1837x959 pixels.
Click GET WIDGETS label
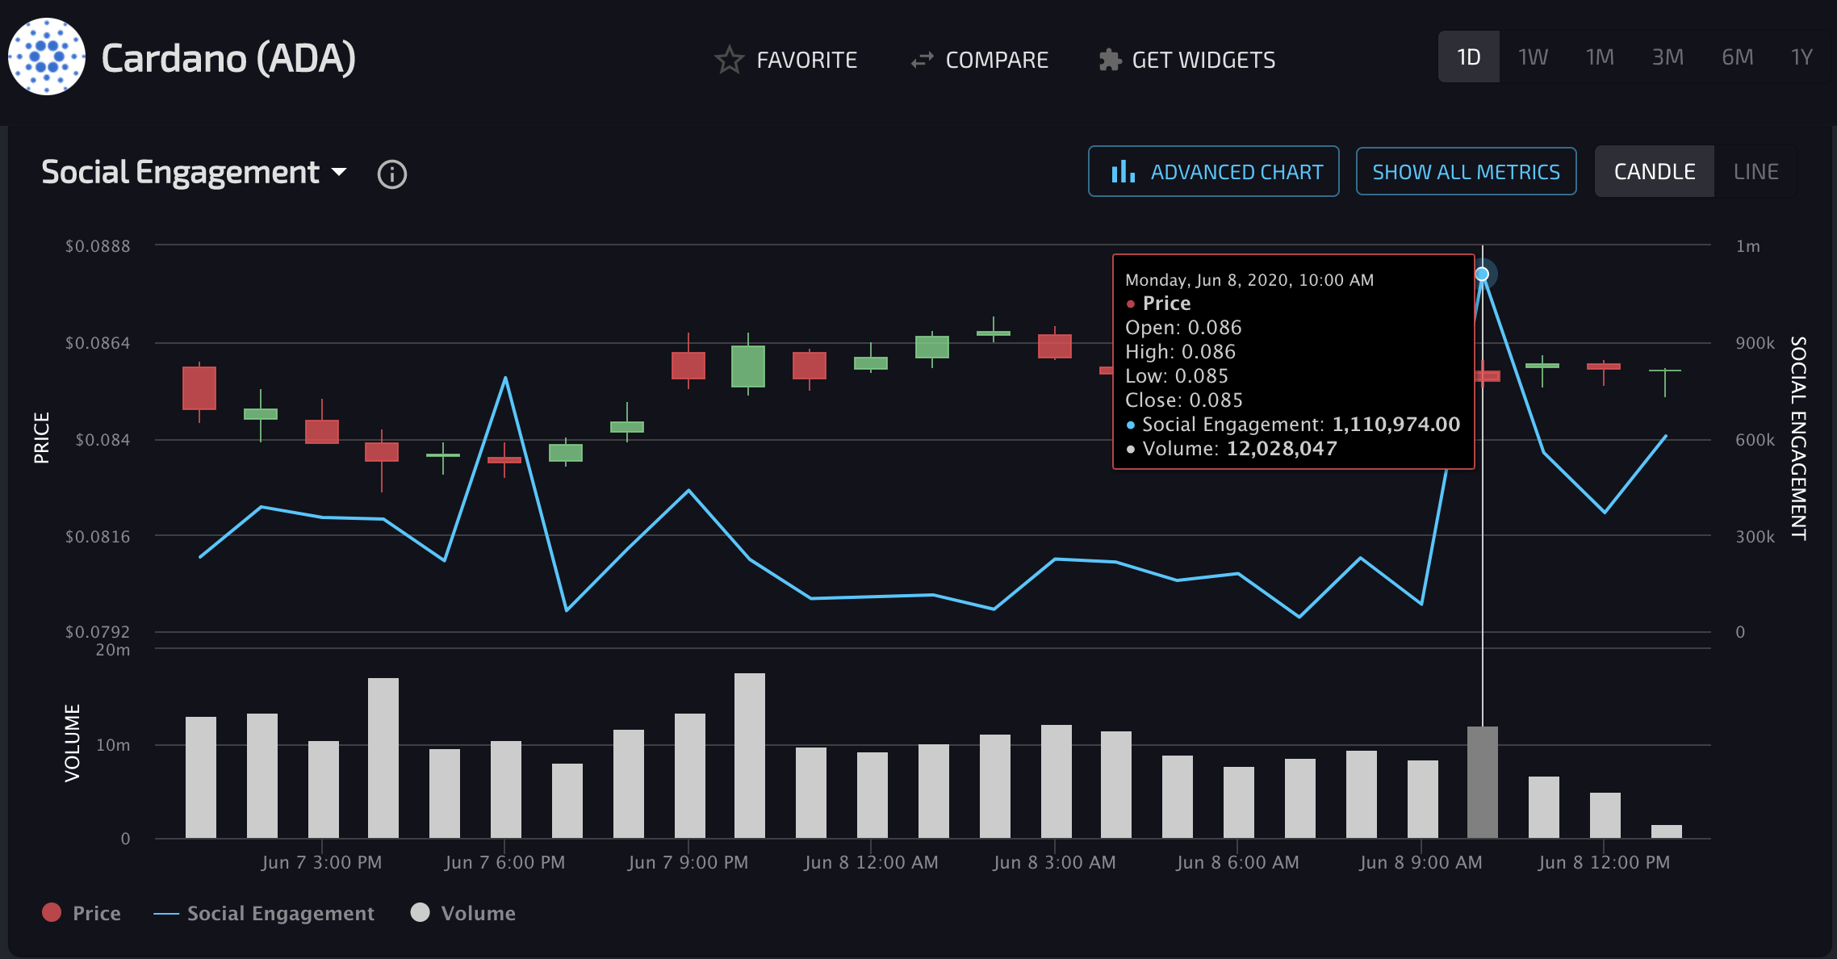point(1204,60)
